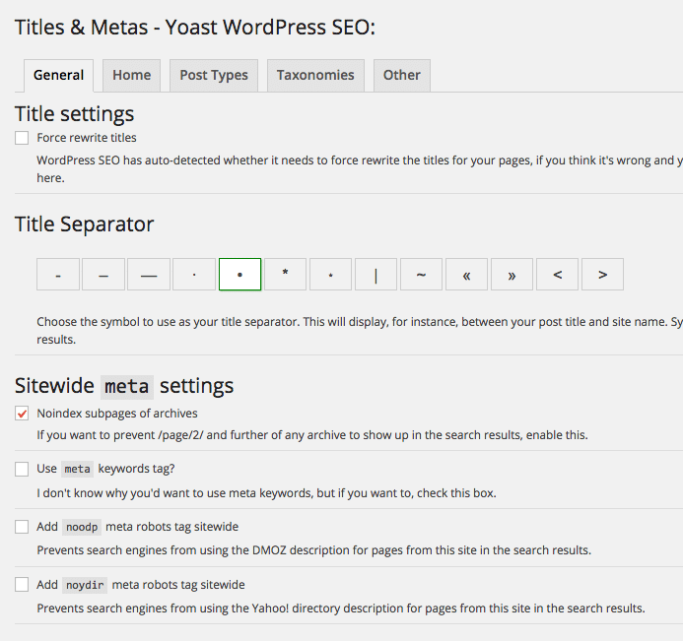Go to the Taxonomies tab
This screenshot has height=641, width=683.
point(315,75)
